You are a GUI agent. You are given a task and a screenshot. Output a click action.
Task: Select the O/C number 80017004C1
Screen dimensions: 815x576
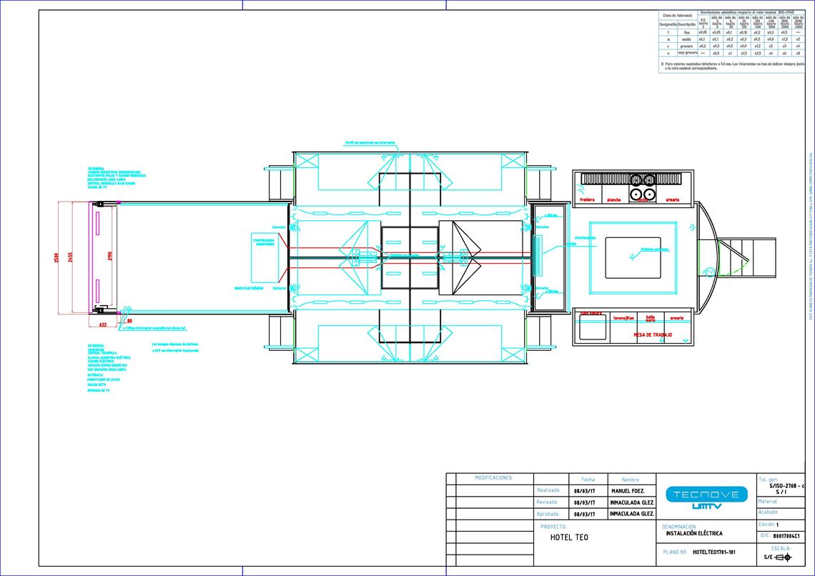786,535
